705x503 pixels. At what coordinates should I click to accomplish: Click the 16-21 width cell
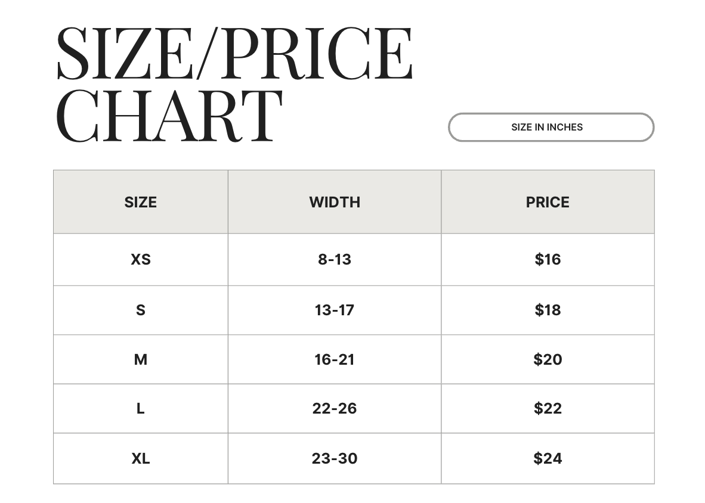pos(335,359)
